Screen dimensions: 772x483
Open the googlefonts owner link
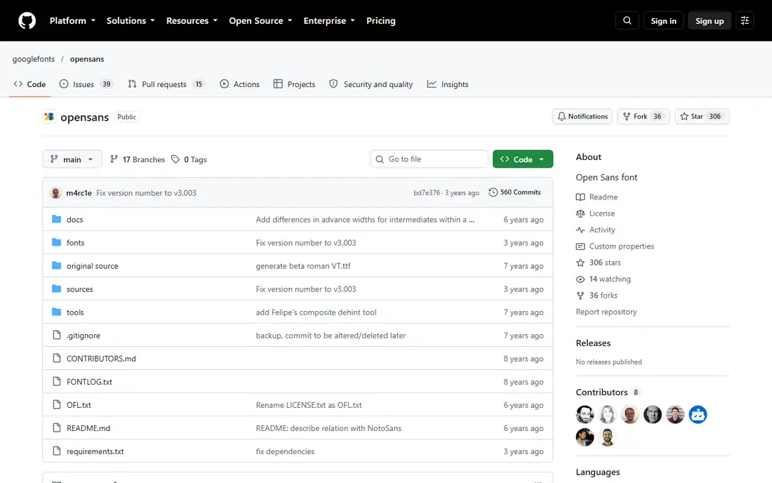pos(34,58)
